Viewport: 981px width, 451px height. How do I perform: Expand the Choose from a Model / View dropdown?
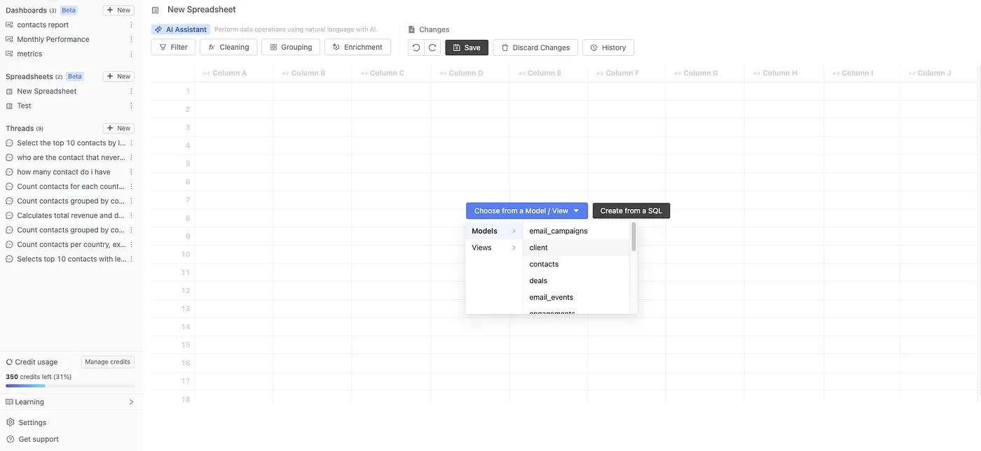click(526, 210)
